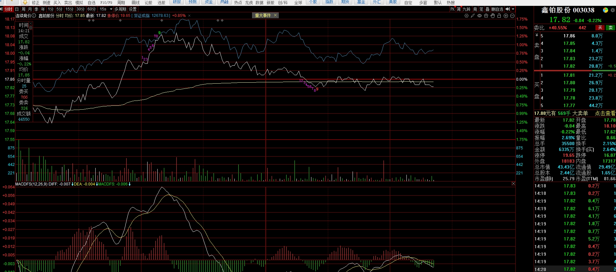Click the 竞 auction icon
The image size is (616, 272).
tap(475, 9)
